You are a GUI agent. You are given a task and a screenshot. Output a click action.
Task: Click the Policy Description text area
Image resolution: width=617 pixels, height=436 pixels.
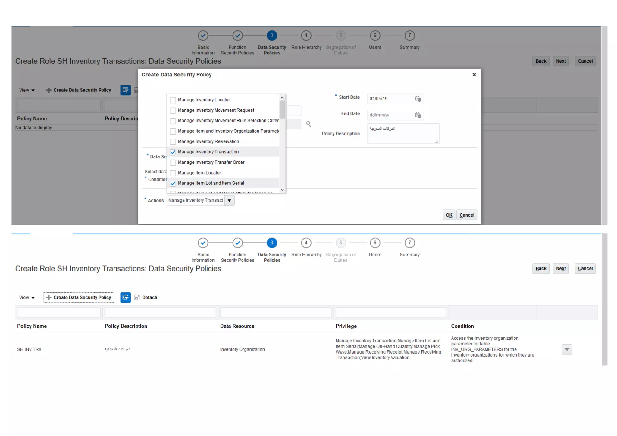403,134
